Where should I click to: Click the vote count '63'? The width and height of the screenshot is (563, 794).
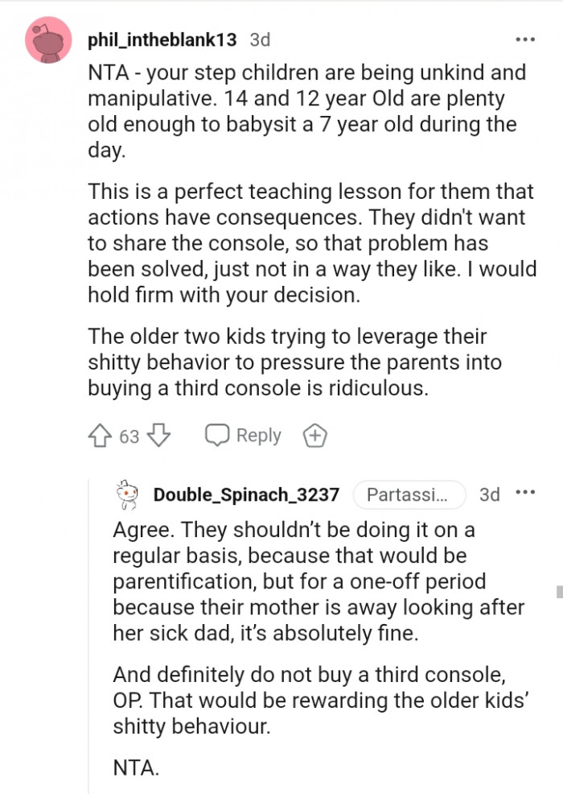point(129,435)
